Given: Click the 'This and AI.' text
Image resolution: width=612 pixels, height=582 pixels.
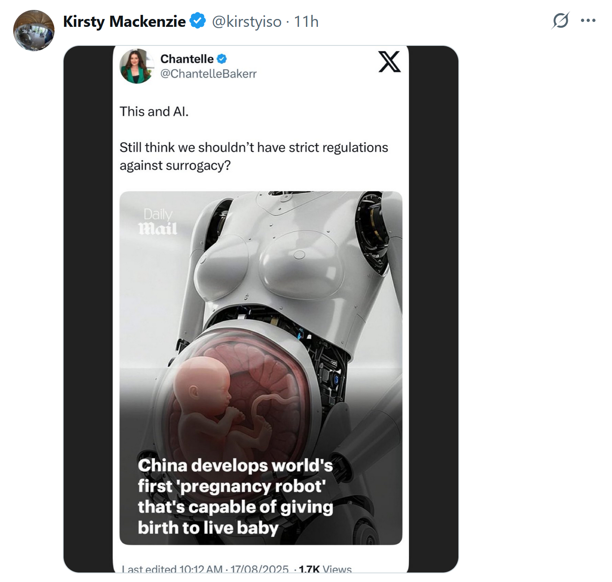Looking at the screenshot, I should [154, 112].
